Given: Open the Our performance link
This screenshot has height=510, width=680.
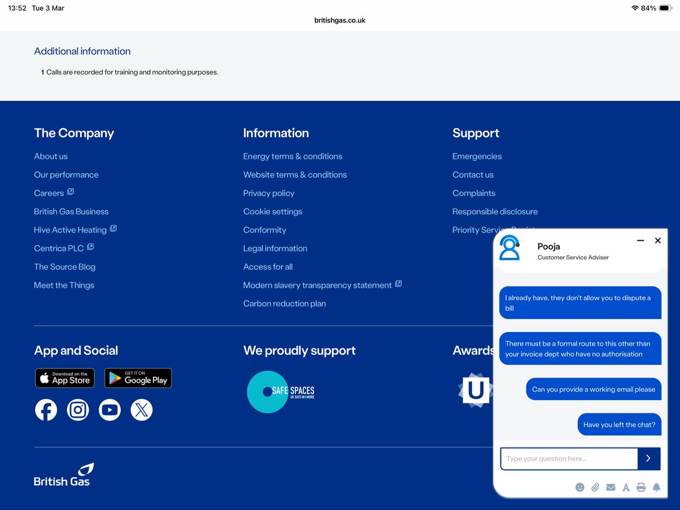Looking at the screenshot, I should (x=66, y=175).
